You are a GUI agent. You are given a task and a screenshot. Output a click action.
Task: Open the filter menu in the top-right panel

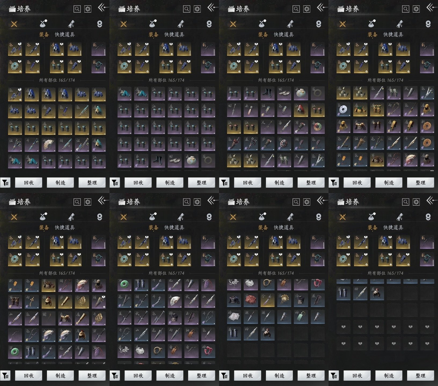[334, 183]
